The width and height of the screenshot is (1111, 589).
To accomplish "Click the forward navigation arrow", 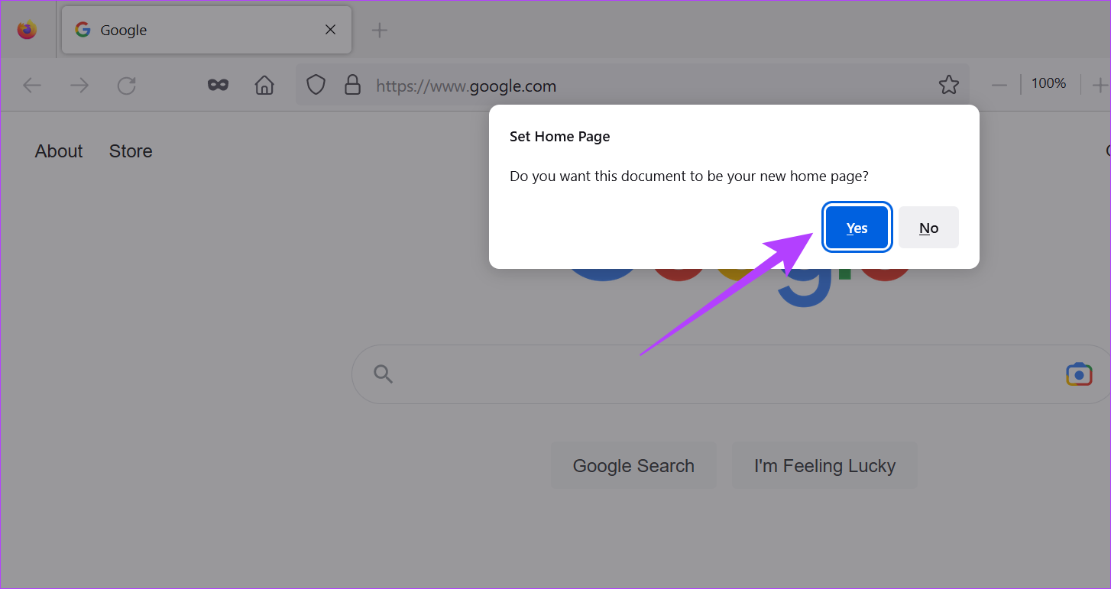I will (79, 86).
